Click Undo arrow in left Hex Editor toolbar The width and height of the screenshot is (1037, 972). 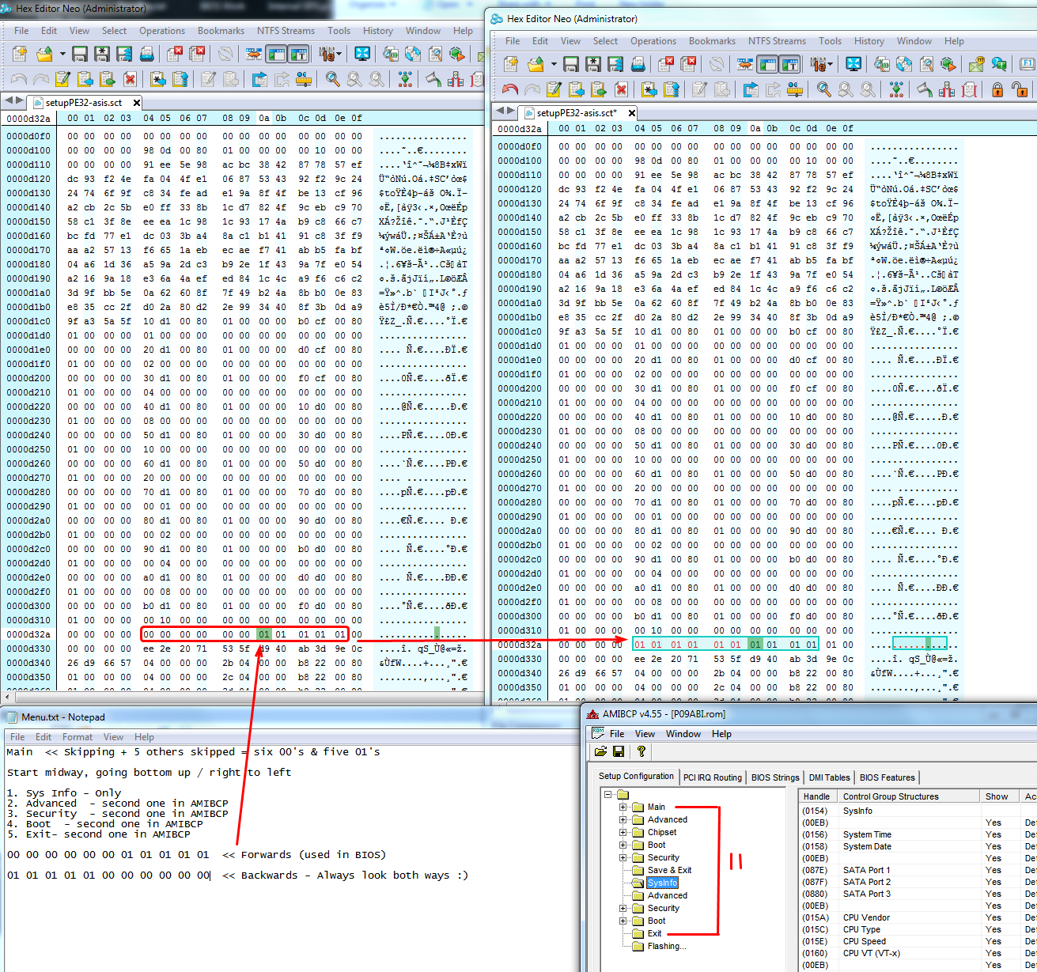tap(19, 79)
